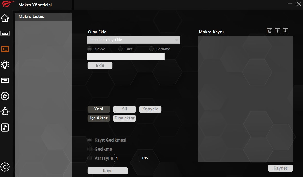Expand the Öncesine Olay Ekle dropdown

tap(134, 40)
